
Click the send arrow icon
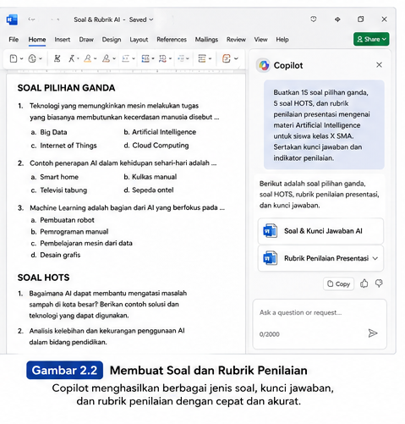pos(373,333)
